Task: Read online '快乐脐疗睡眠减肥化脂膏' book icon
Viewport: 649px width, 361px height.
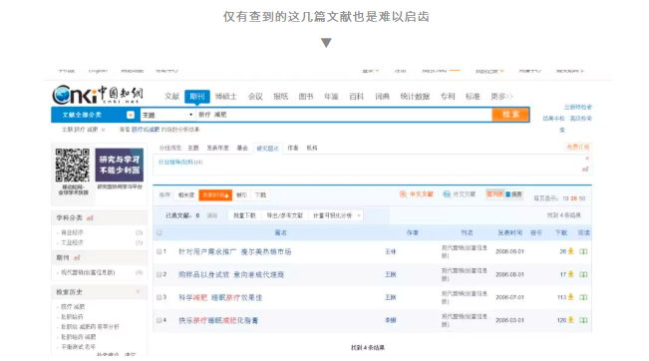Action: pyautogui.click(x=583, y=320)
